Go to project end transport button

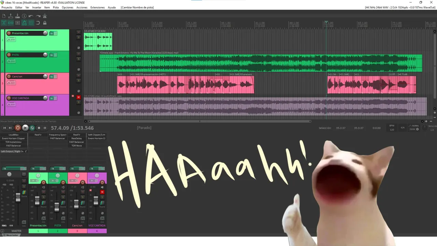pos(10,128)
